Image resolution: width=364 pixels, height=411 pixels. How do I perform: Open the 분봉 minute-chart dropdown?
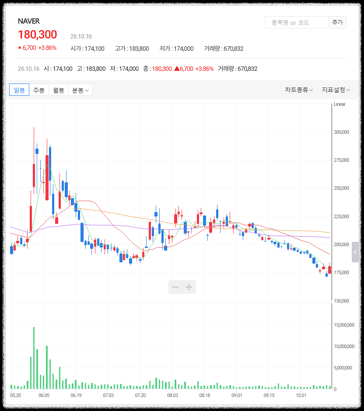pos(80,90)
